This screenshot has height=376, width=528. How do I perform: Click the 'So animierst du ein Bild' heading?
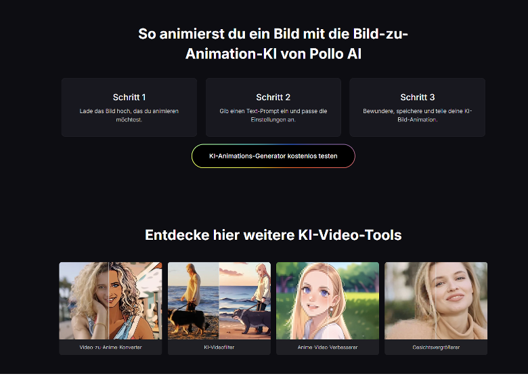[273, 43]
